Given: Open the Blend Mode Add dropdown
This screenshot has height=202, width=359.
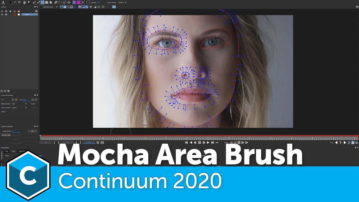Looking at the screenshot, I should [19, 104].
